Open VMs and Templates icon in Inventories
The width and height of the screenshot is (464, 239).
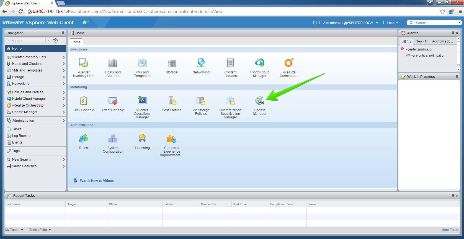tap(142, 63)
